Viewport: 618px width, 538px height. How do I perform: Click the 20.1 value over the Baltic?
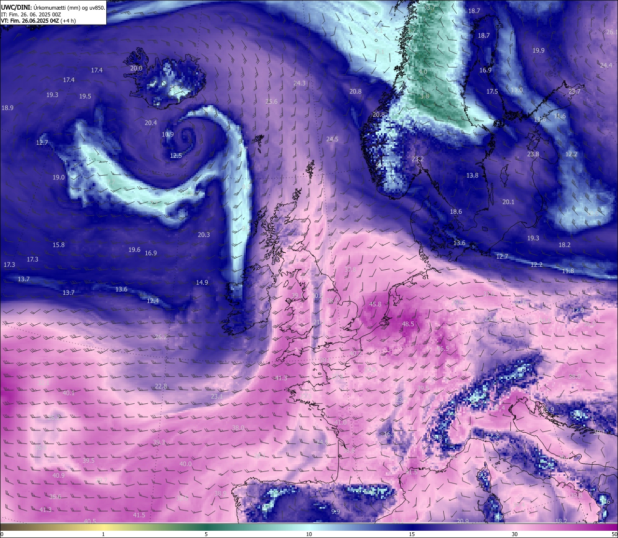508,202
